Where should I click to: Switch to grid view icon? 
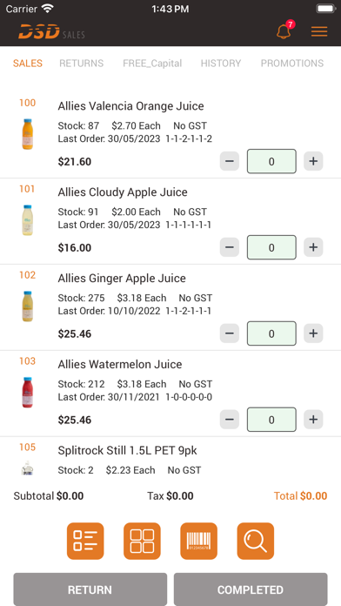coord(142,541)
